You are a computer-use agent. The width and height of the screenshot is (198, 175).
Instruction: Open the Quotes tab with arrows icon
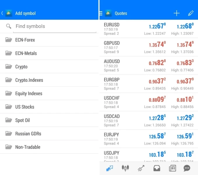109,168
